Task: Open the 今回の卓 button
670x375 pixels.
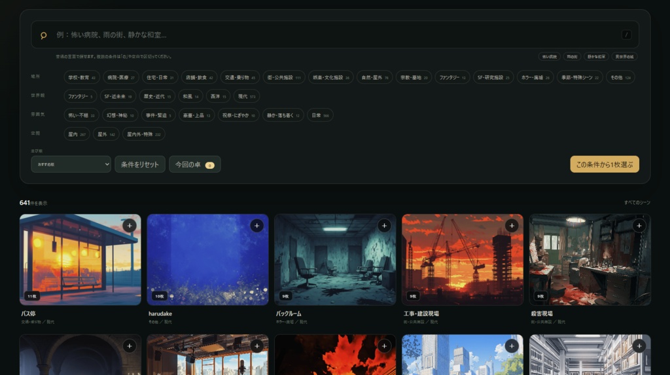Action: 194,164
